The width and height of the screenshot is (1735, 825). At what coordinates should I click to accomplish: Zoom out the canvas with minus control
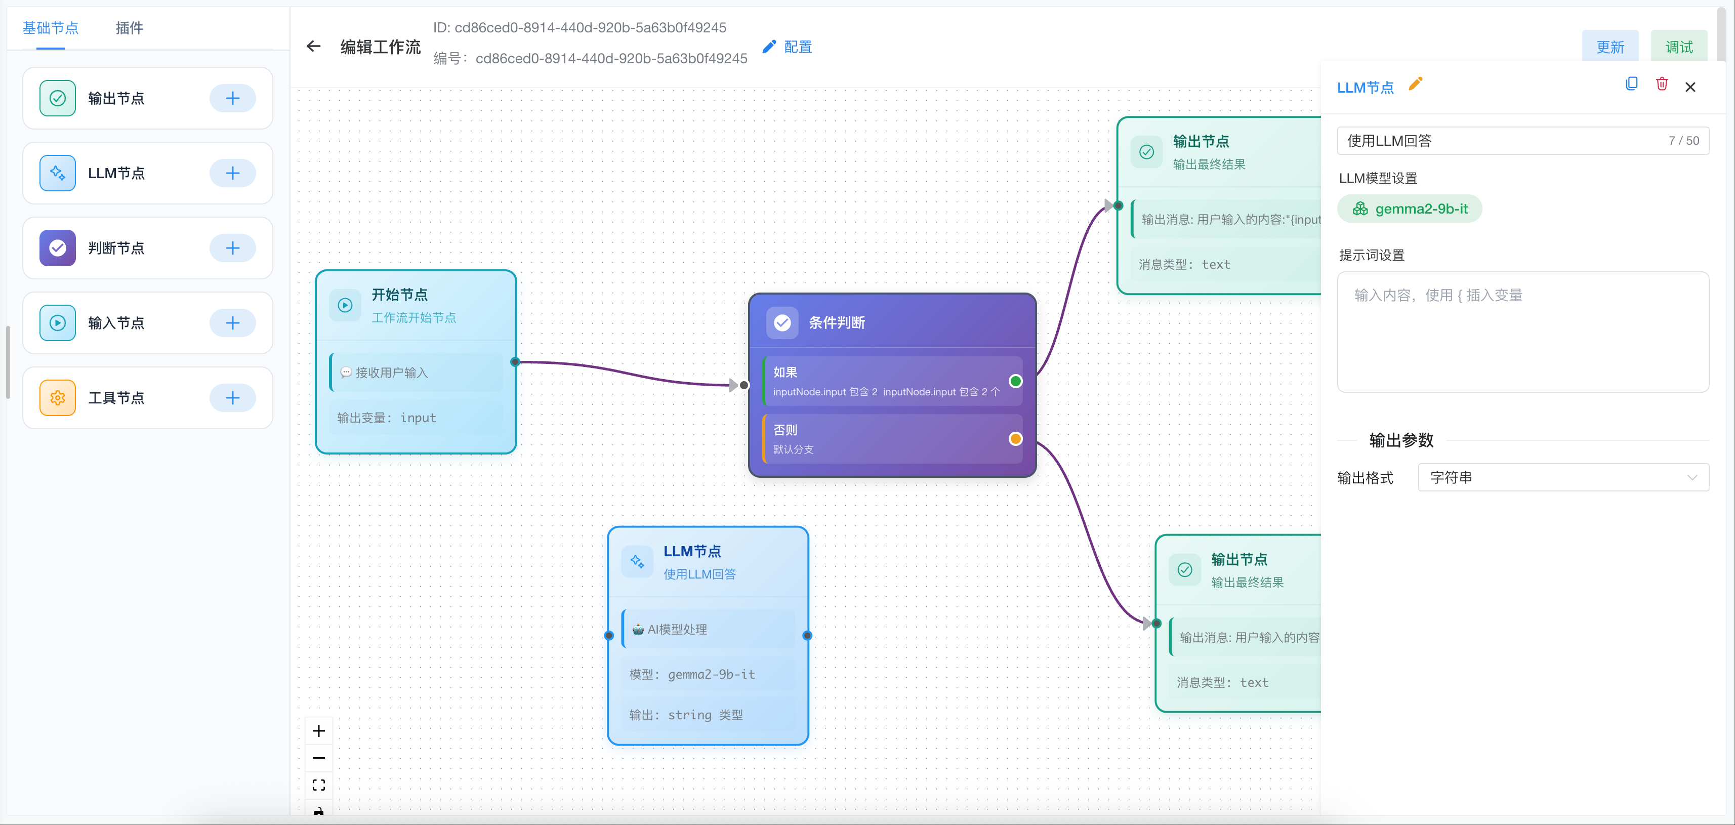(318, 758)
